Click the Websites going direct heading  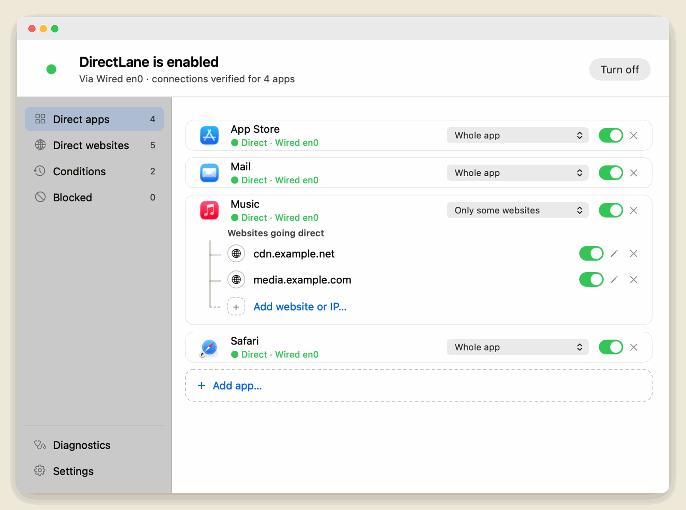(276, 233)
